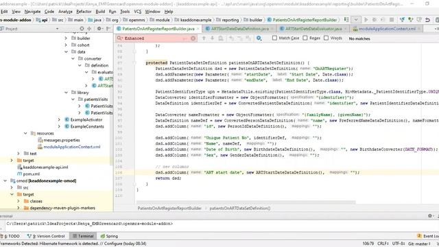Select moduleApplicationContext.xml in project tree

click(x=71, y=147)
